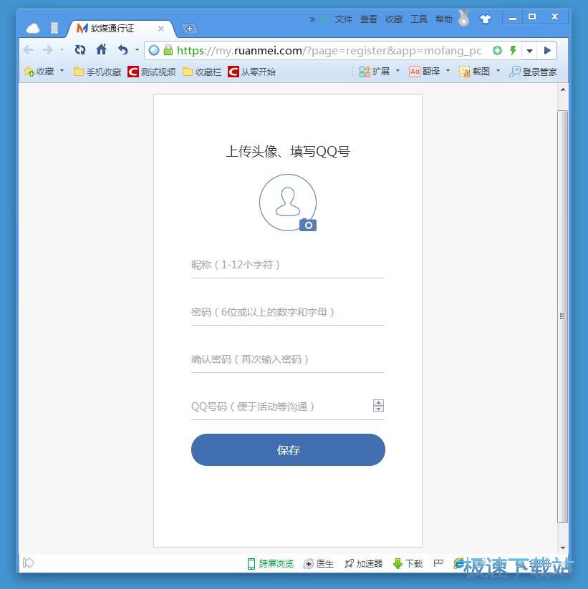The image size is (588, 589).
Task: Click the go arrow button
Action: (x=547, y=51)
